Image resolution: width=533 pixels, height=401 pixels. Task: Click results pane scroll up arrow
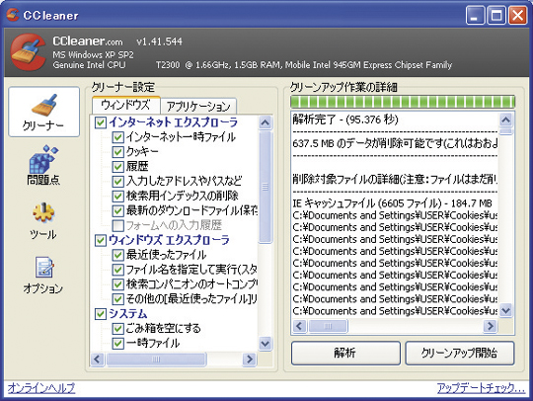pyautogui.click(x=505, y=120)
